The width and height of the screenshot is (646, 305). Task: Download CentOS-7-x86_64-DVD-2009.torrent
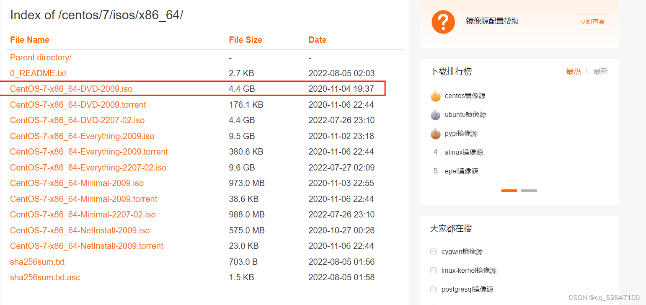[x=78, y=105]
